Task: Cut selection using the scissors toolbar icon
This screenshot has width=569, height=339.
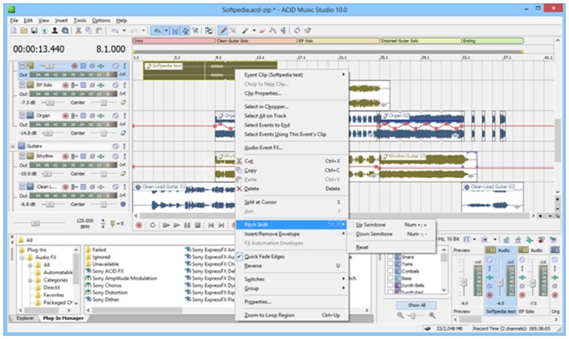Action: tap(78, 31)
